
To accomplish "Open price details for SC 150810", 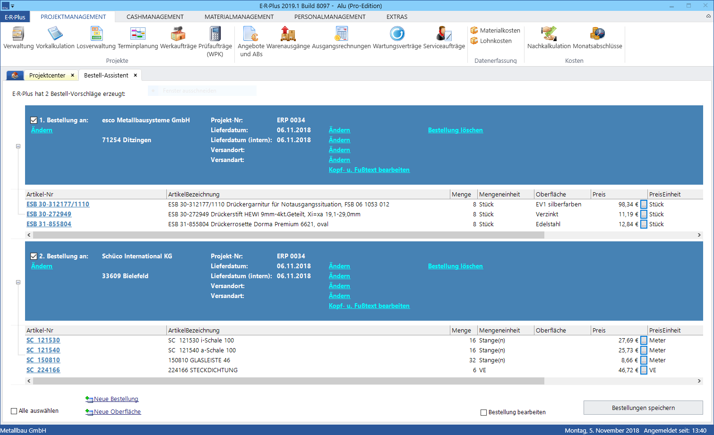I will coord(644,360).
